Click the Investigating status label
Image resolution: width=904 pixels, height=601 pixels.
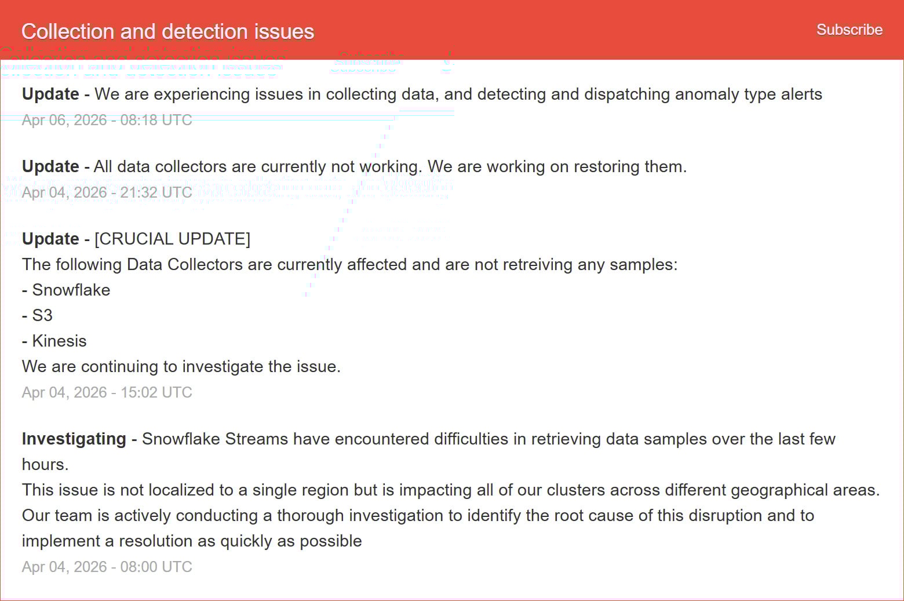pyautogui.click(x=74, y=439)
